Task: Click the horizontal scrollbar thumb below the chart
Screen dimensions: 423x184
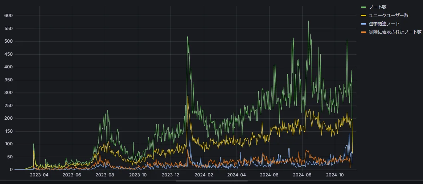Action: [211, 180]
